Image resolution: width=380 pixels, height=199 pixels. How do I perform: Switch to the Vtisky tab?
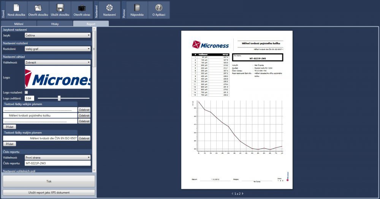click(55, 24)
